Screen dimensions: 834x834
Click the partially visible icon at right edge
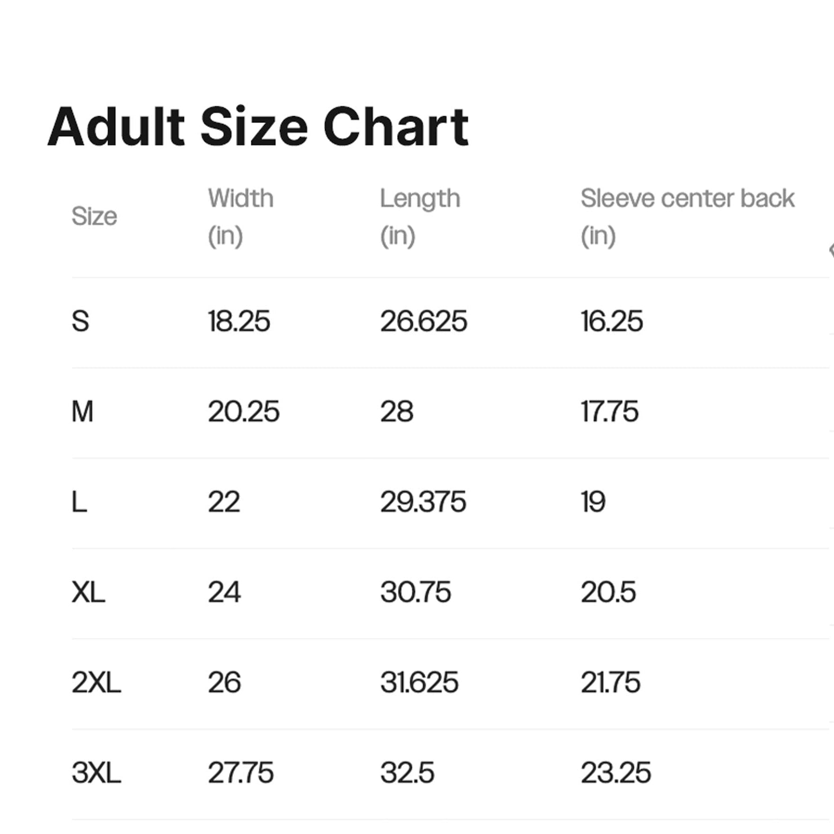click(831, 250)
